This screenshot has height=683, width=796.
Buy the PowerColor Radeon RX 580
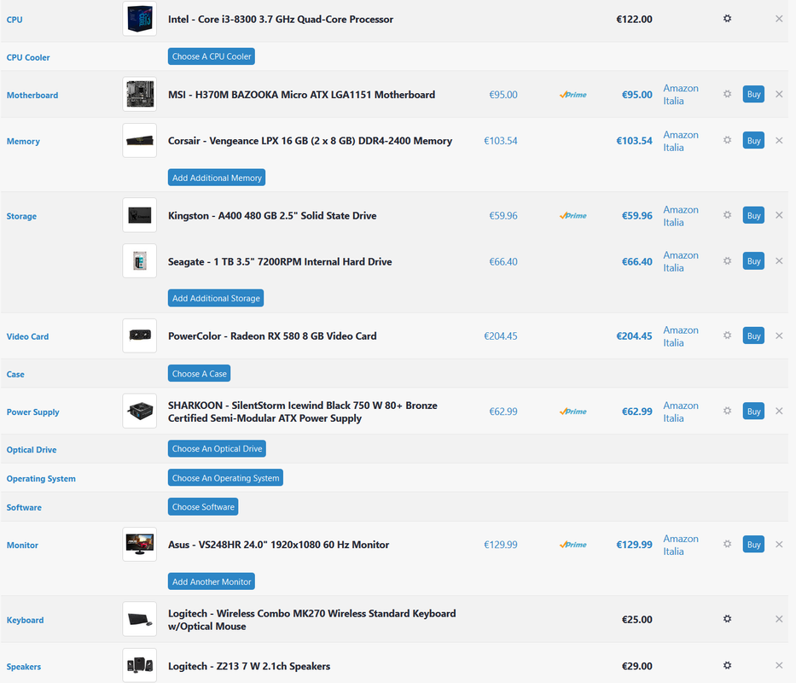pos(753,336)
